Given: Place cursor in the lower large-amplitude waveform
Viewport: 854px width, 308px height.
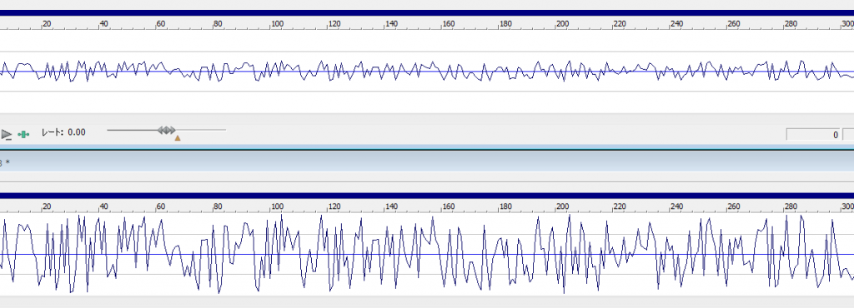Looking at the screenshot, I should coord(427,254).
